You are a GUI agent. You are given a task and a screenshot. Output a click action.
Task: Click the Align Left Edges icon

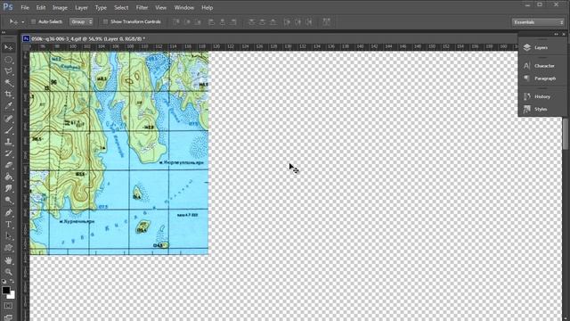211,21
